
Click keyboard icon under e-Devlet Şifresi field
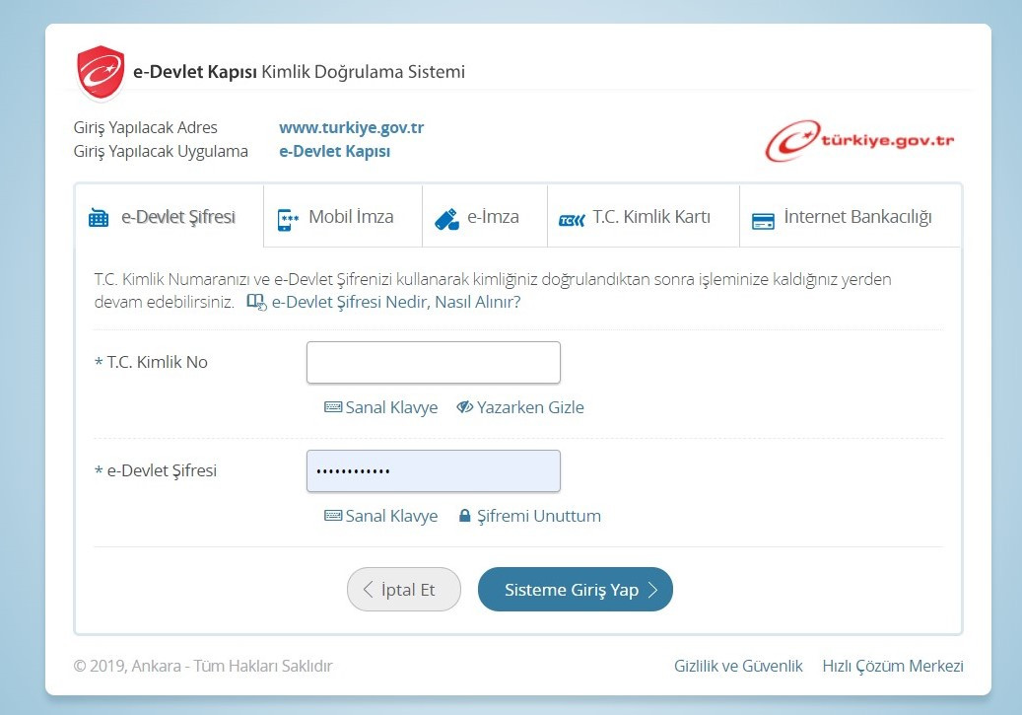[x=333, y=516]
